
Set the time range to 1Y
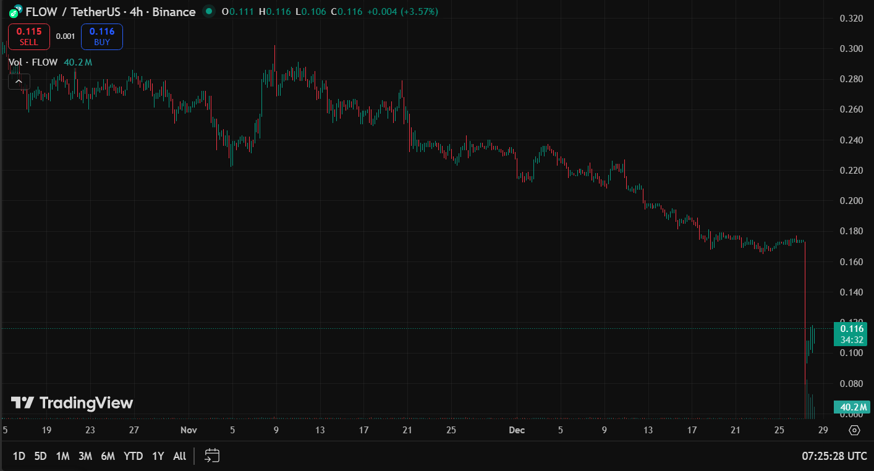coord(158,456)
